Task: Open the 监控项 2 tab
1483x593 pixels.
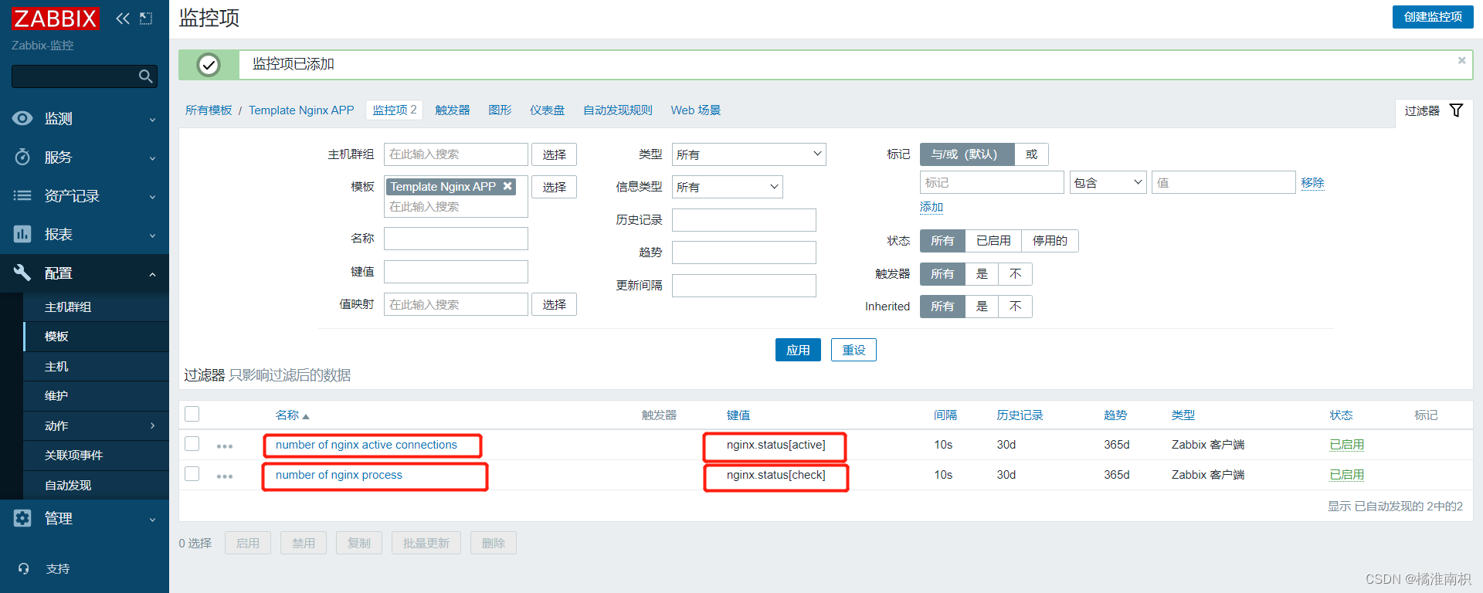Action: point(395,110)
